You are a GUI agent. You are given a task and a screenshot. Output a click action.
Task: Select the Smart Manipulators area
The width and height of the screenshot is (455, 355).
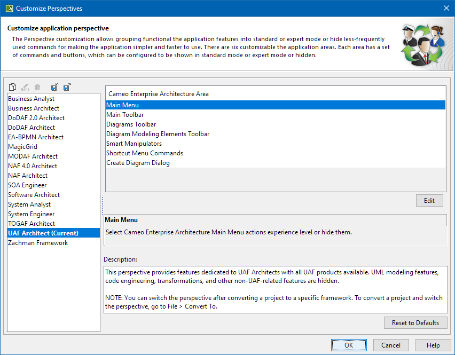tap(134, 144)
